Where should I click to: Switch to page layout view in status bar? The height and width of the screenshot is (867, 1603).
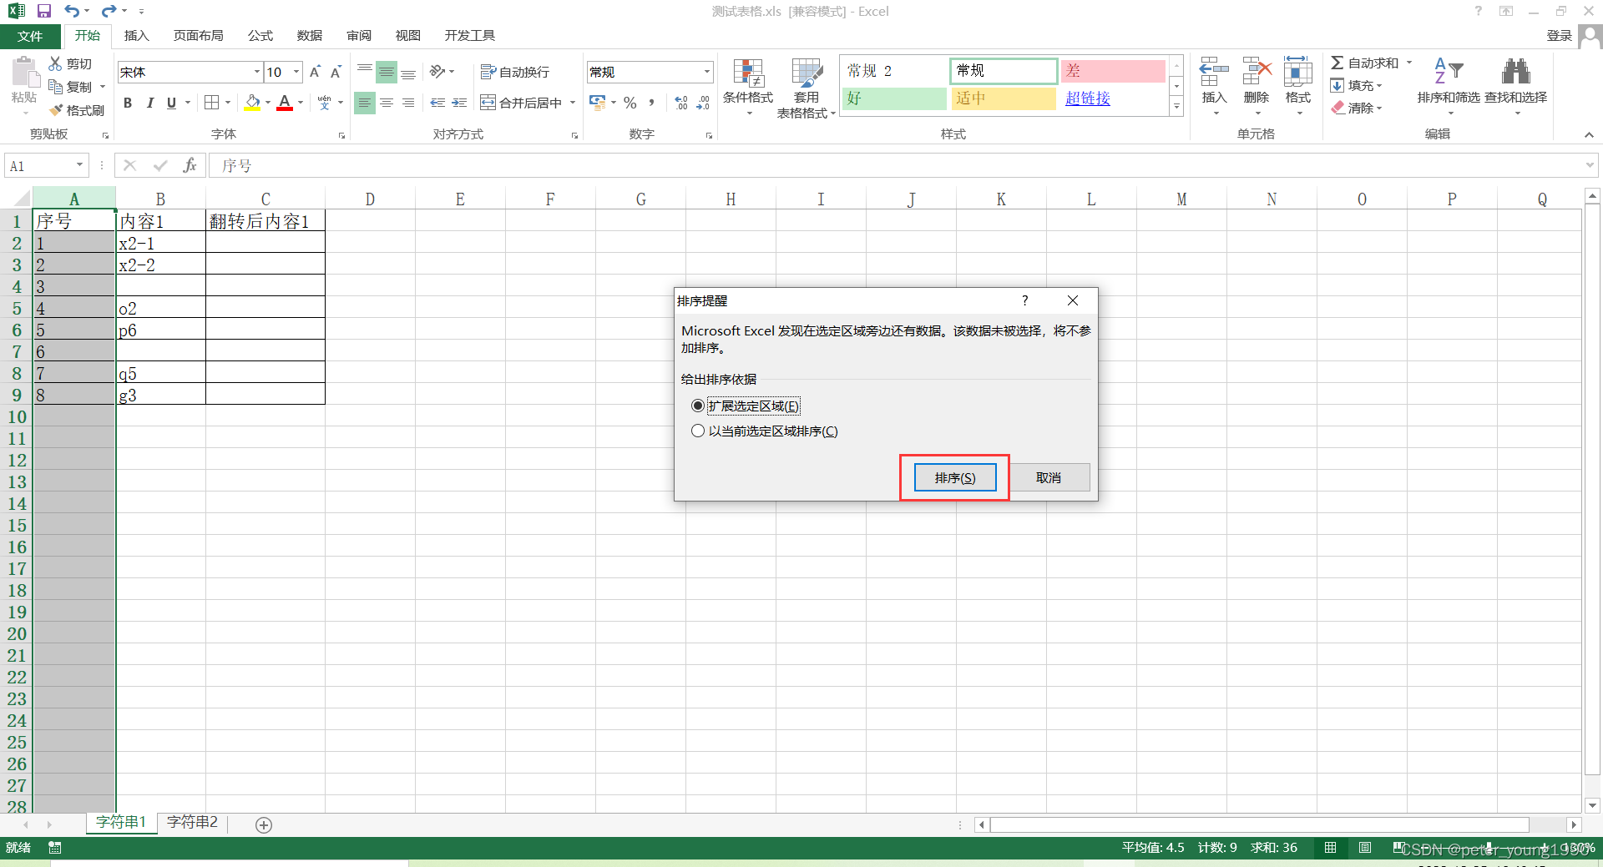point(1365,848)
